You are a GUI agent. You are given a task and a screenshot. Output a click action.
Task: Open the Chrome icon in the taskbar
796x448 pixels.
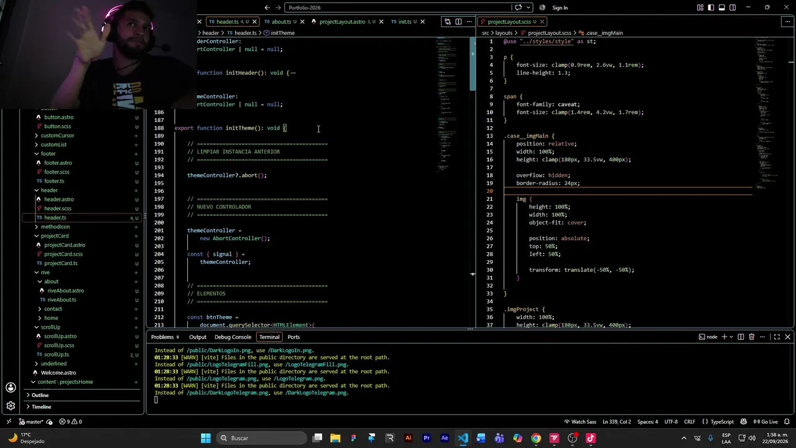point(536,438)
